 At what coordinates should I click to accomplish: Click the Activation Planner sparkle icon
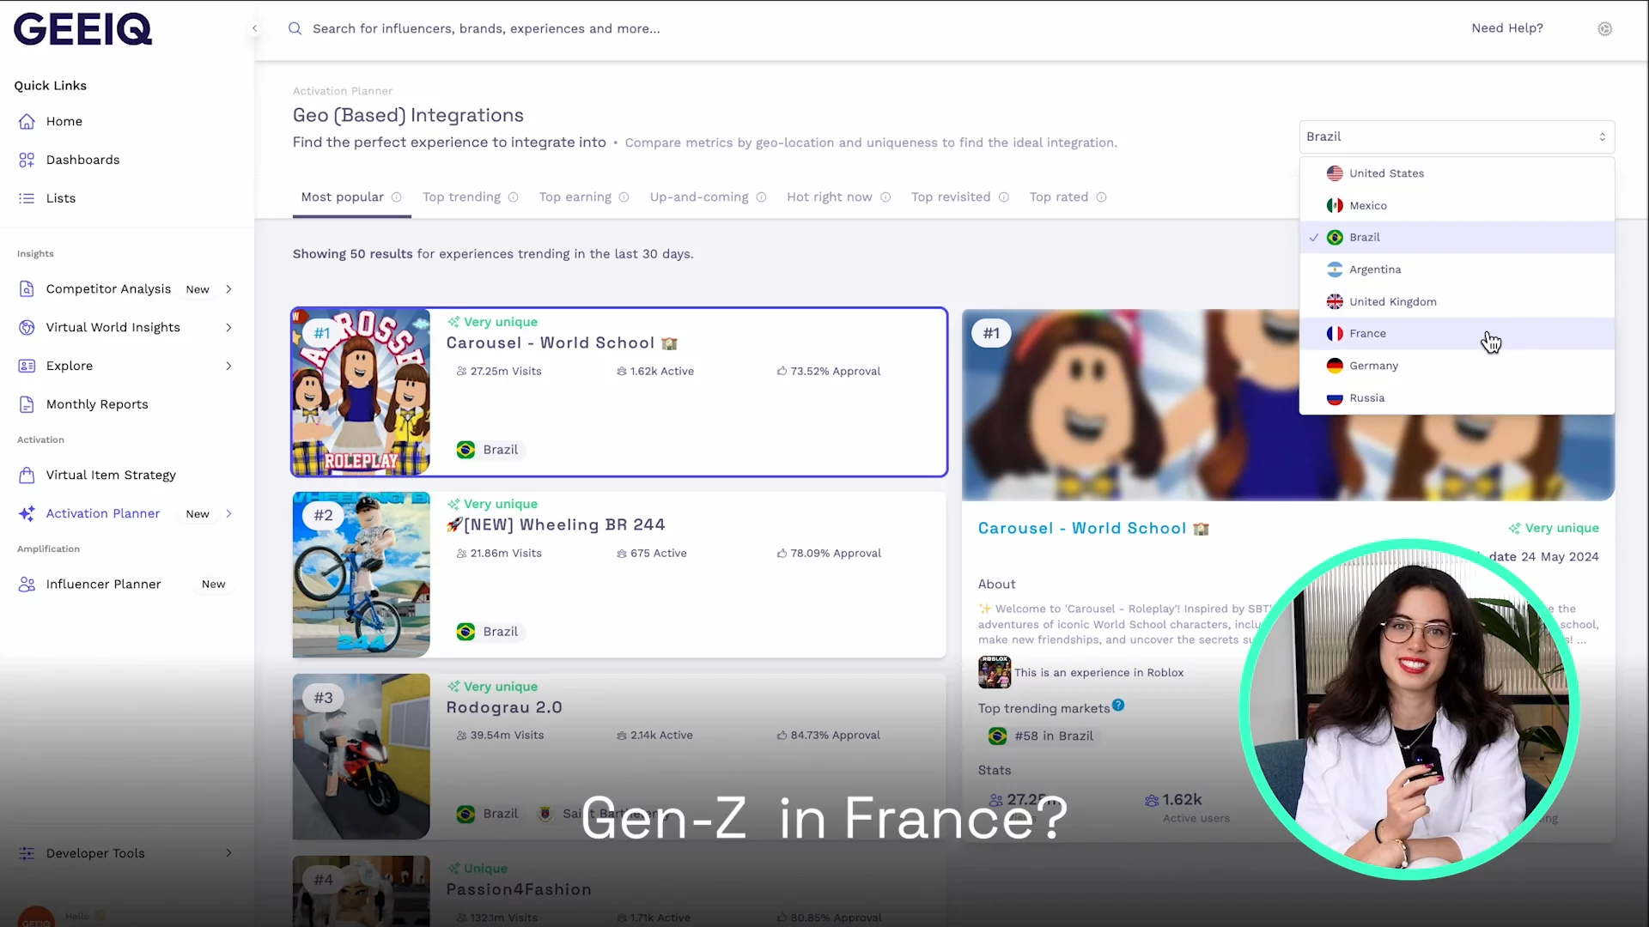(27, 513)
